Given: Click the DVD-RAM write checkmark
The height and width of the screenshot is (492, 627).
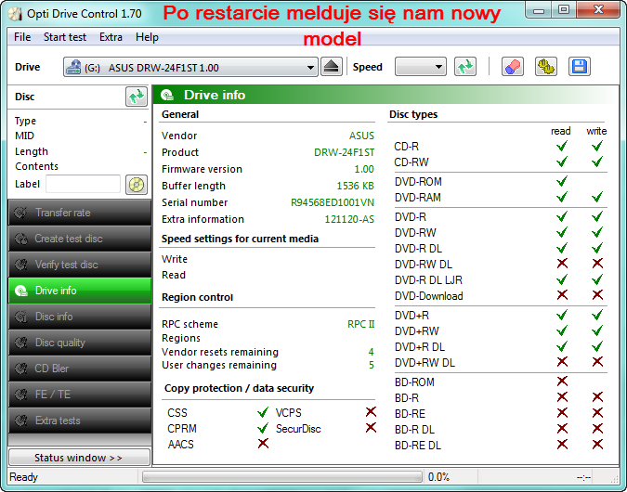Looking at the screenshot, I should (597, 197).
